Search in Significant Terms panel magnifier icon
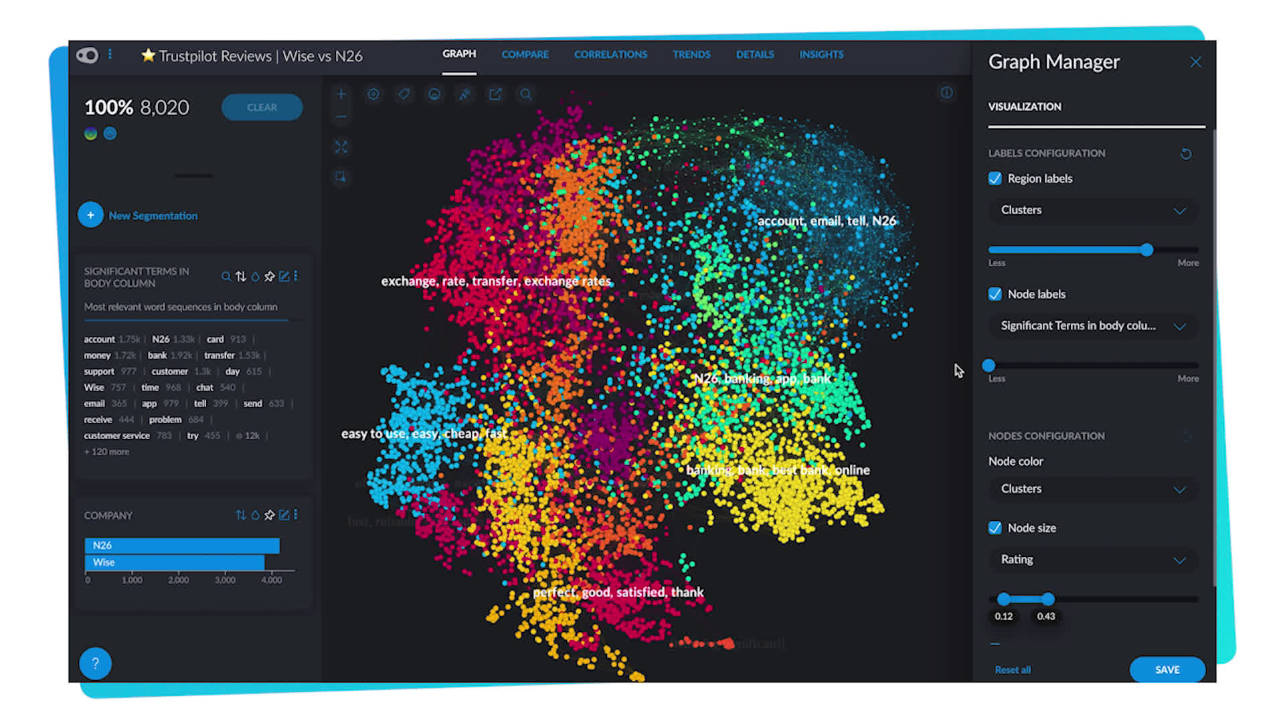This screenshot has width=1285, height=723. tap(226, 276)
